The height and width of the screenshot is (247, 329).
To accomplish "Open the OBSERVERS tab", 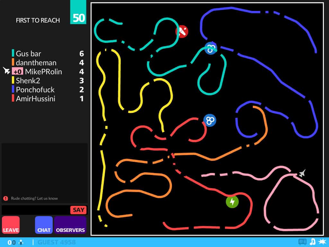I will pyautogui.click(x=70, y=225).
